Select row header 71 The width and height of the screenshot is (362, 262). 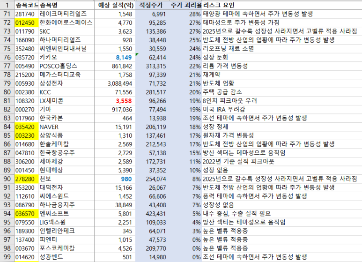[7, 14]
